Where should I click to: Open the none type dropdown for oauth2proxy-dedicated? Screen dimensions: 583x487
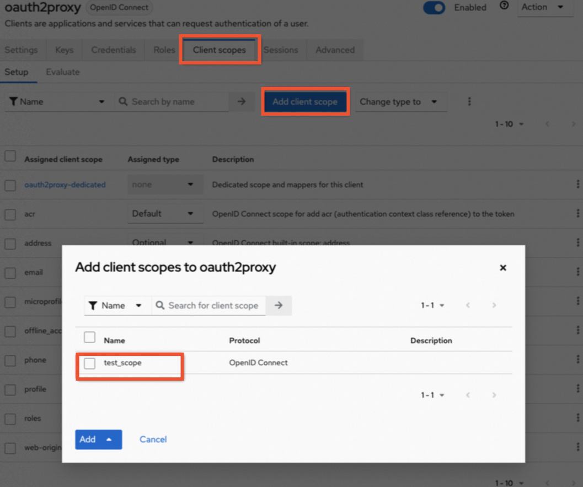(165, 184)
